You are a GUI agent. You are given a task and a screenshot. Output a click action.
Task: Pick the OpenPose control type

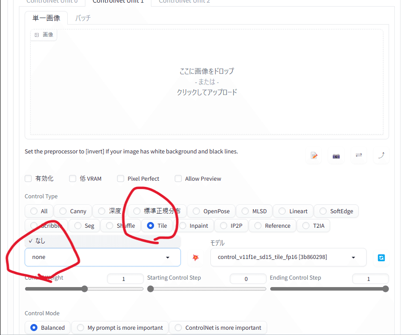211,211
